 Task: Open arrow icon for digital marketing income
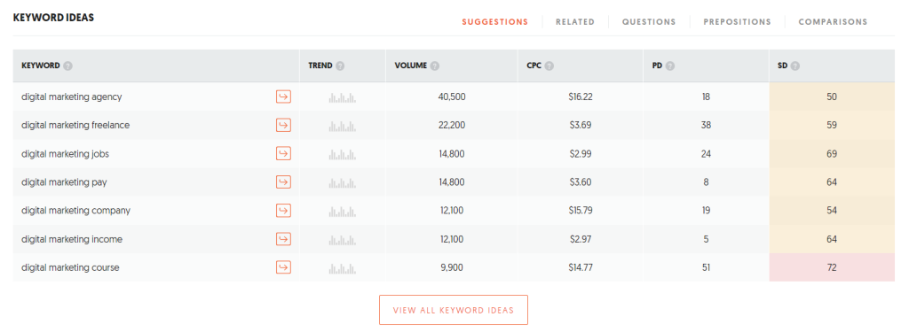(283, 239)
